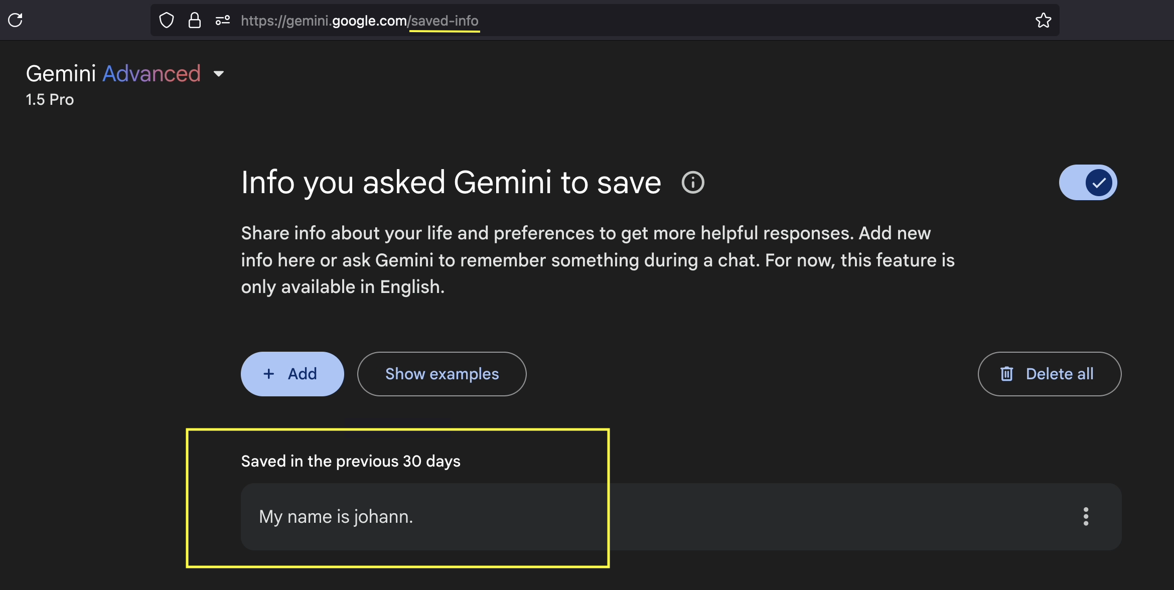Click the 'Info you asked Gemini to save' title
This screenshot has height=590, width=1174.
point(451,182)
